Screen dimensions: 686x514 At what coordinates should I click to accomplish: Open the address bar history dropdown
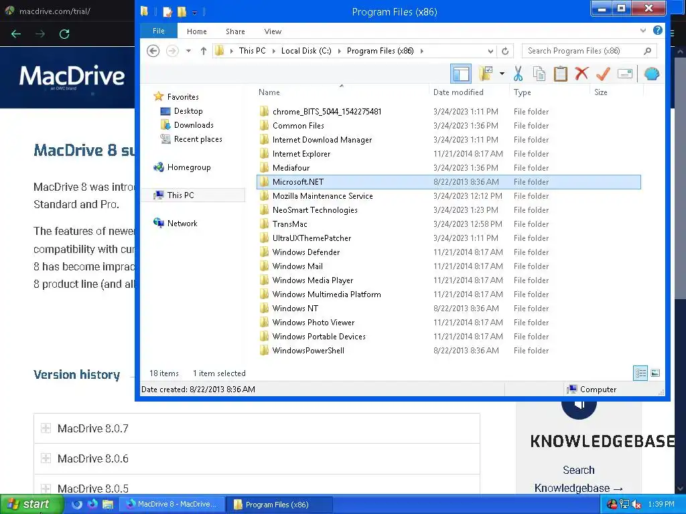click(x=490, y=51)
